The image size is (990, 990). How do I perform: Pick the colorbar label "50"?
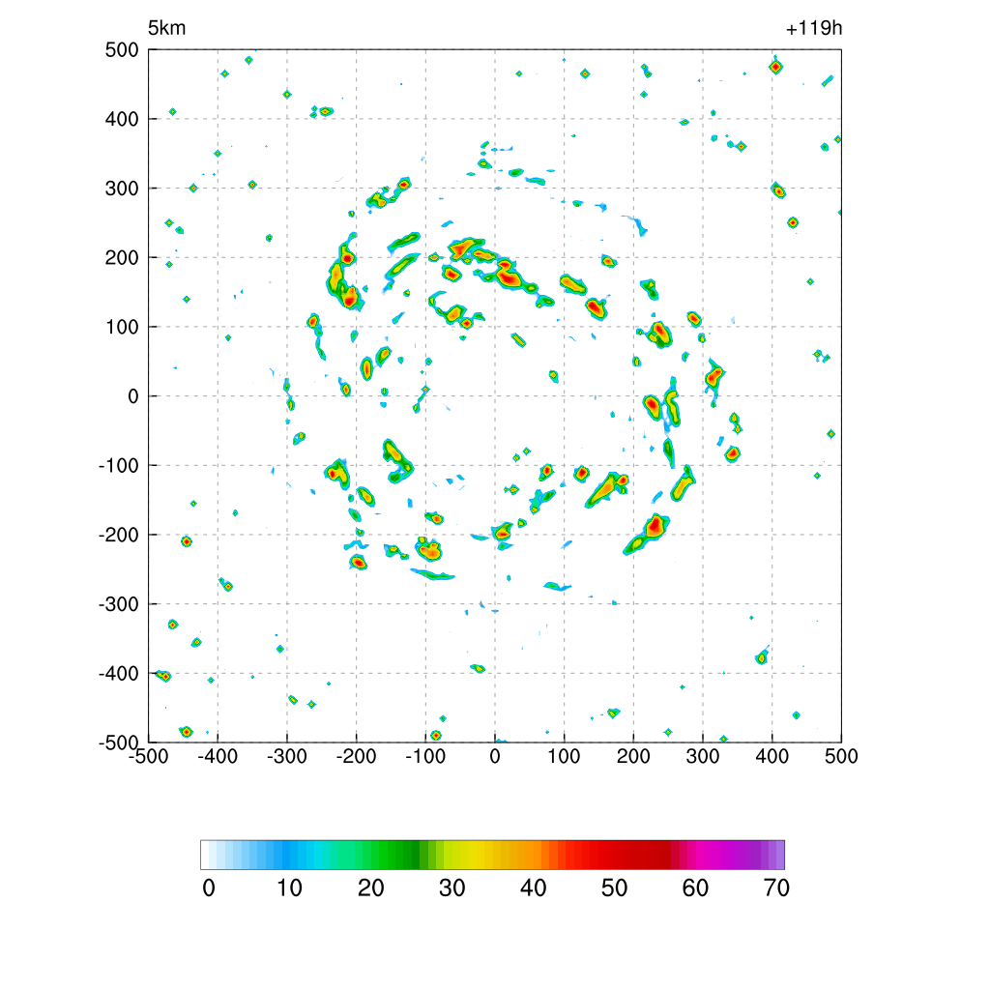click(x=614, y=888)
